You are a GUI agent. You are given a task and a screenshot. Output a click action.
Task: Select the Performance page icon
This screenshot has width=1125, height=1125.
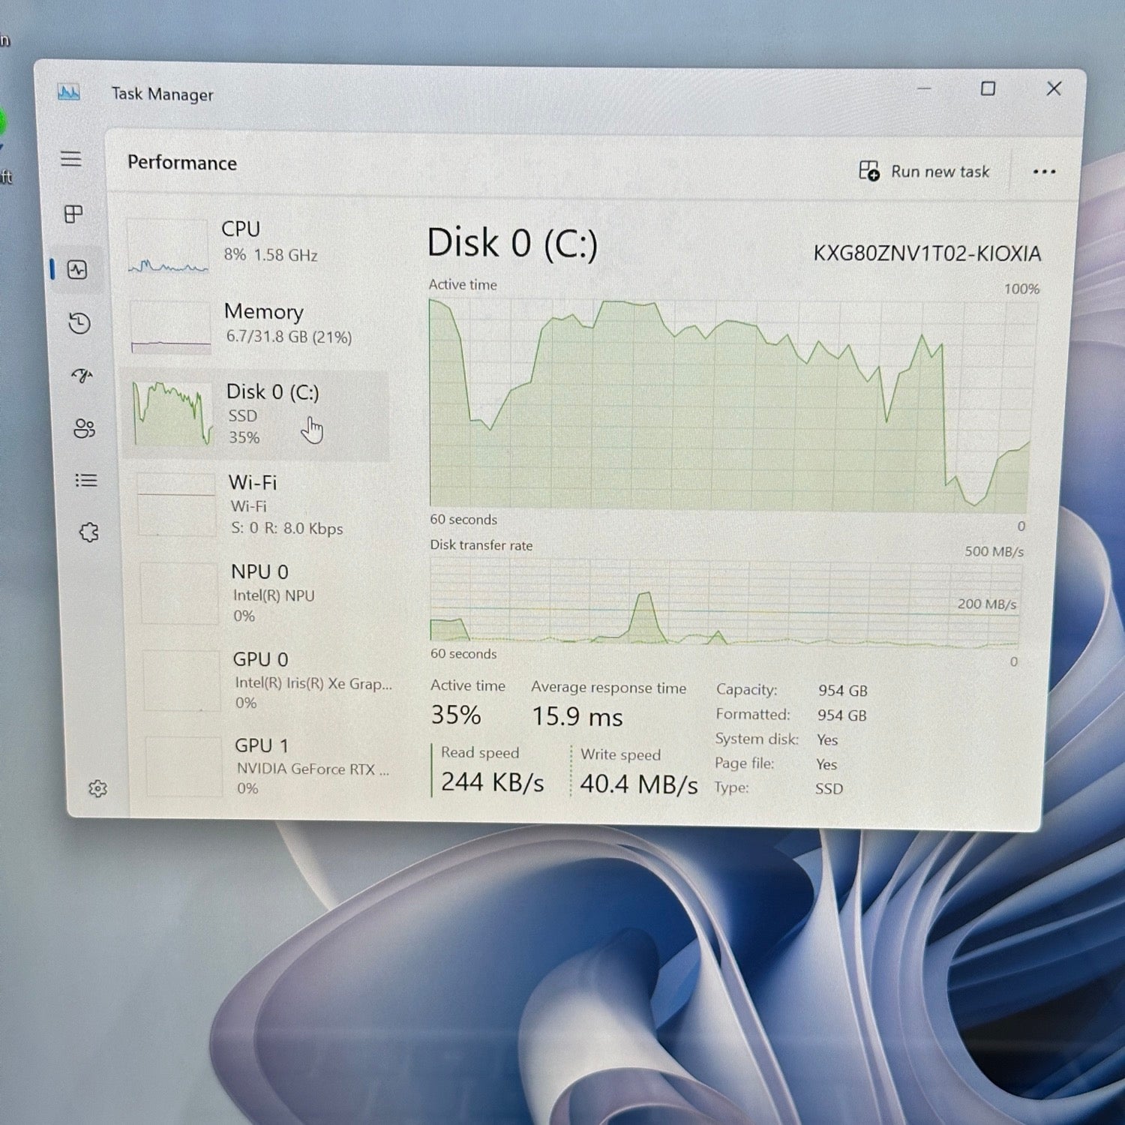click(x=77, y=270)
